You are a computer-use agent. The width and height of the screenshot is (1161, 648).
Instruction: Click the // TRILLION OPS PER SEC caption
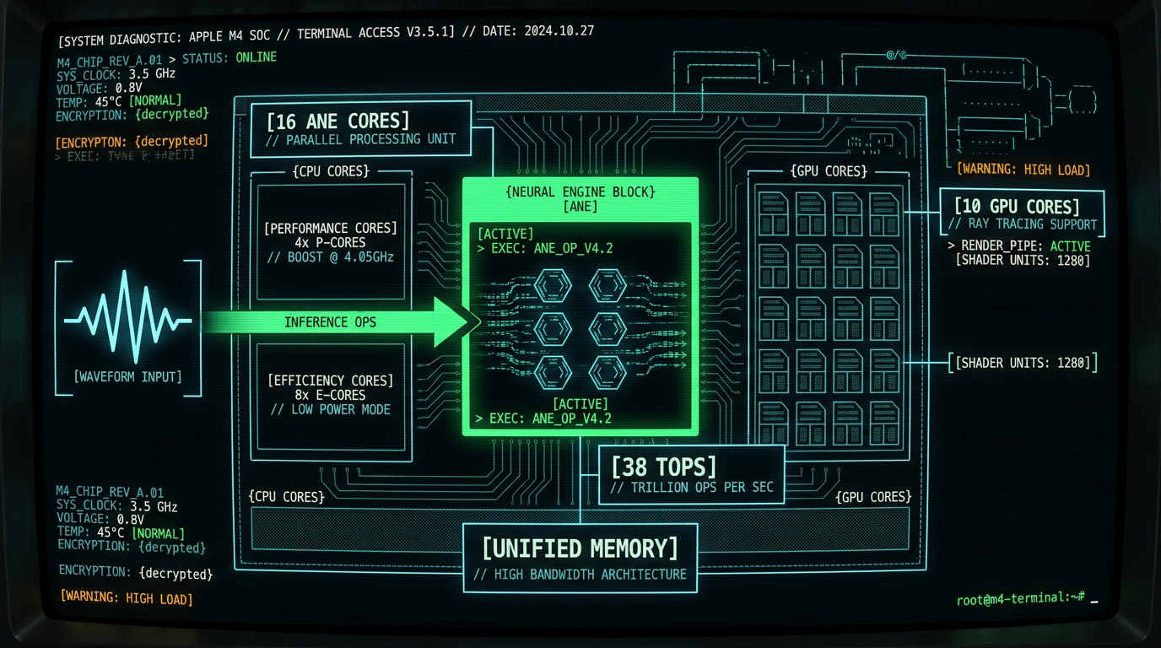pos(691,487)
